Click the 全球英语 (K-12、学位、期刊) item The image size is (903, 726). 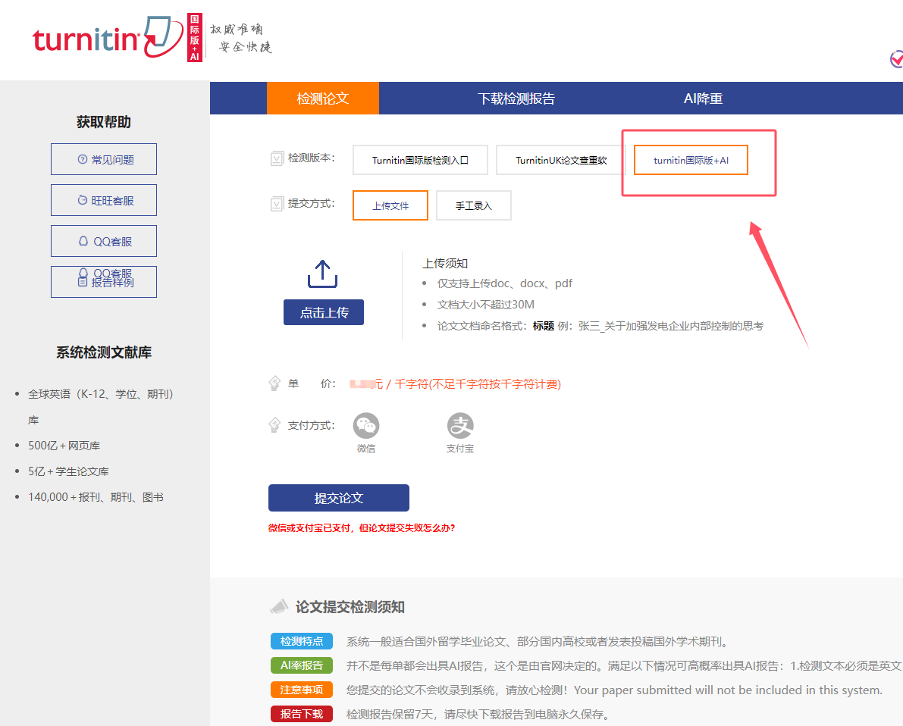tap(101, 406)
